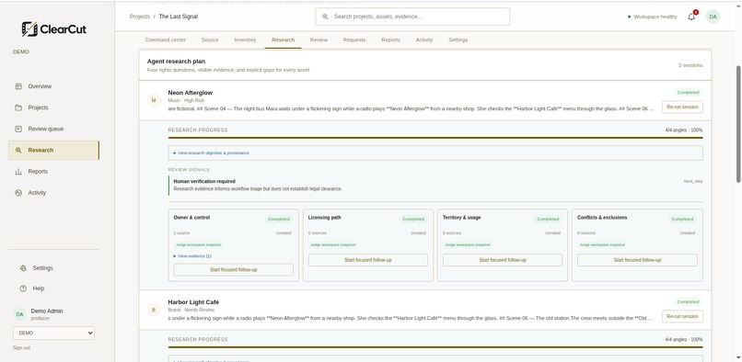Click Completed badge on Territory & usage card
The height and width of the screenshot is (362, 742).
coord(548,220)
